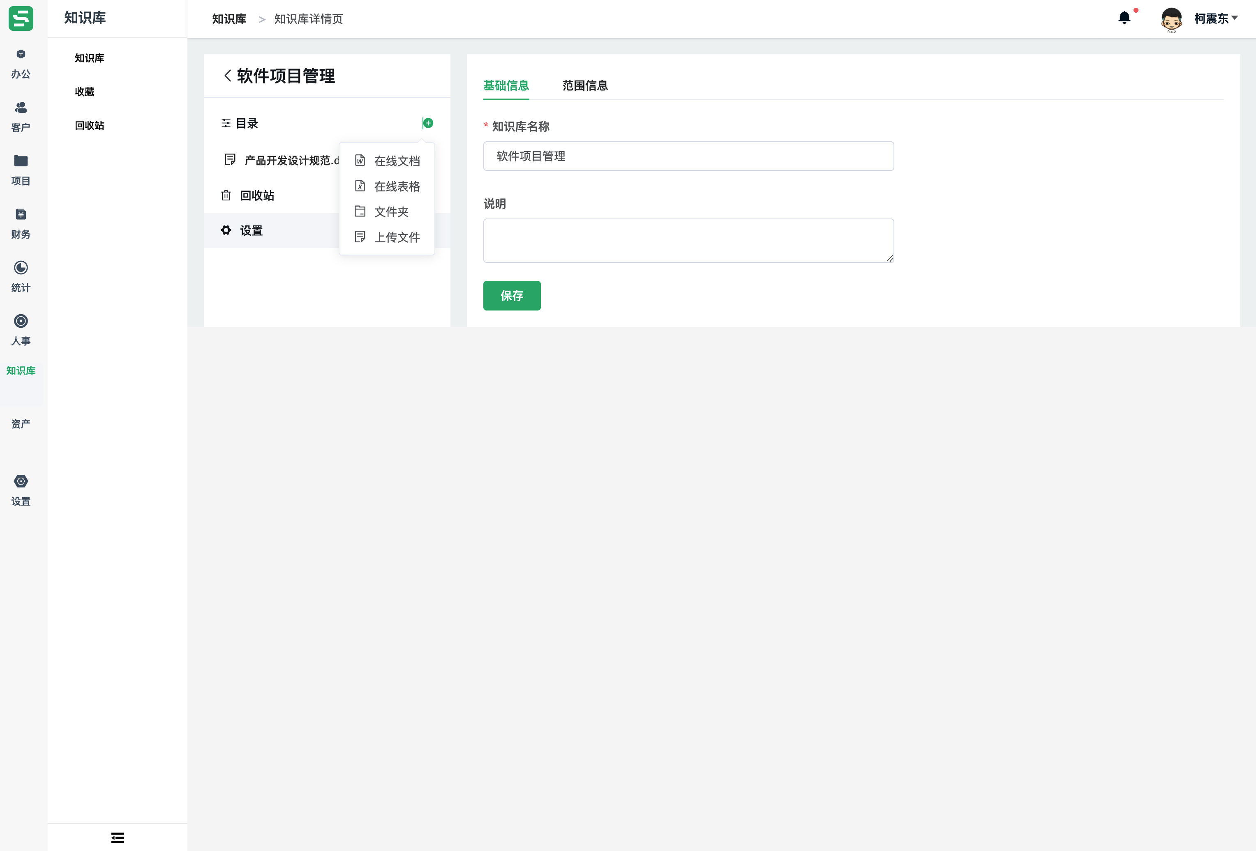Click the trash icon next to 回收站
1256x851 pixels.
click(226, 195)
